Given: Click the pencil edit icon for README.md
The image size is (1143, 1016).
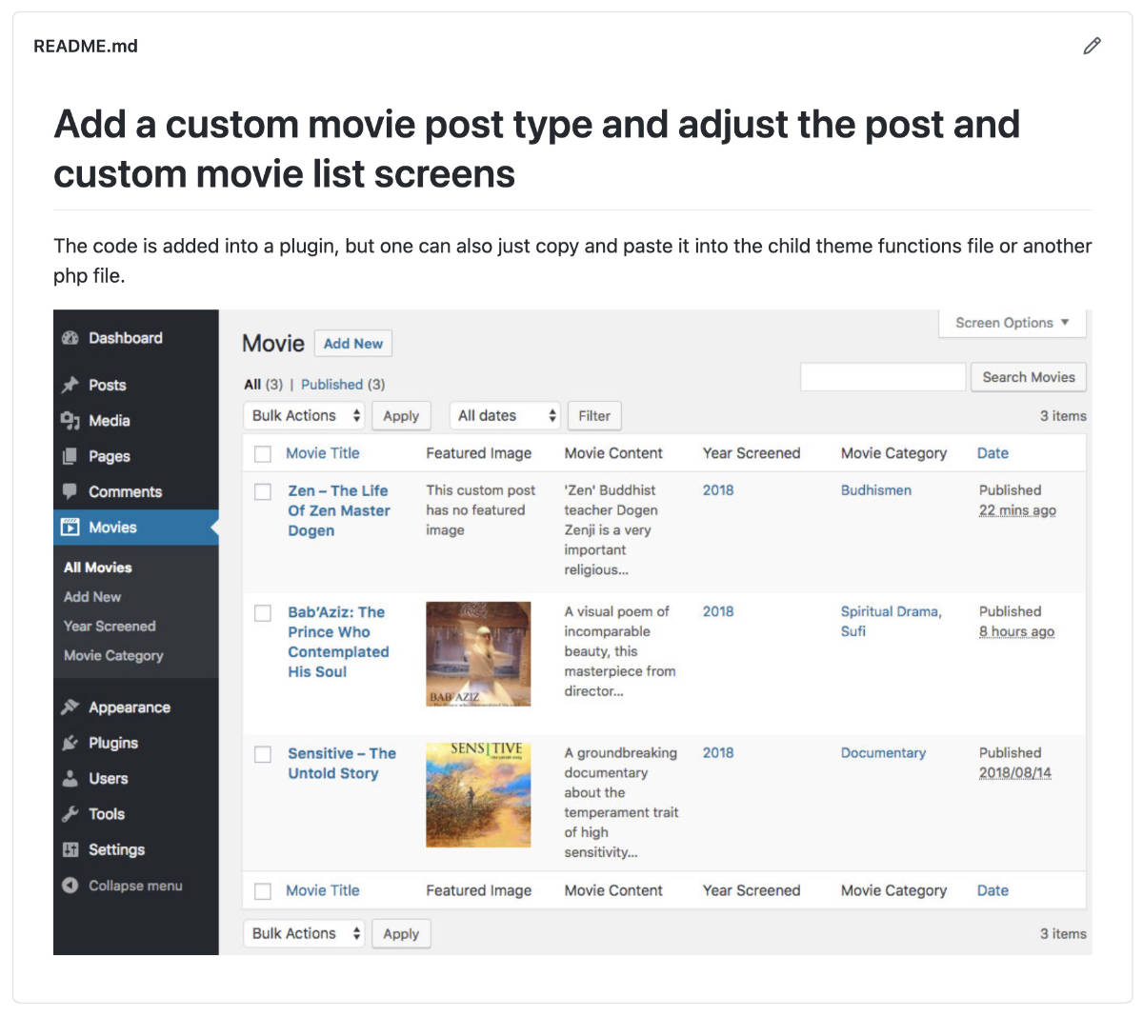Looking at the screenshot, I should pos(1092,46).
